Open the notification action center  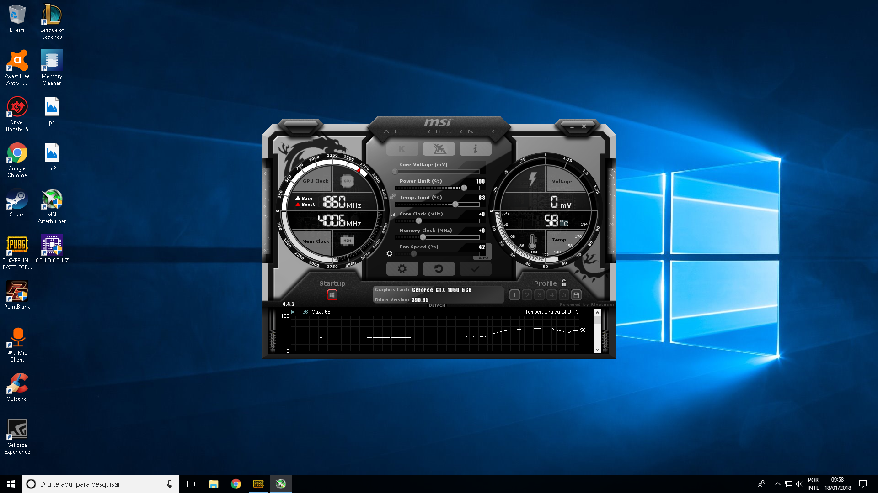click(863, 484)
